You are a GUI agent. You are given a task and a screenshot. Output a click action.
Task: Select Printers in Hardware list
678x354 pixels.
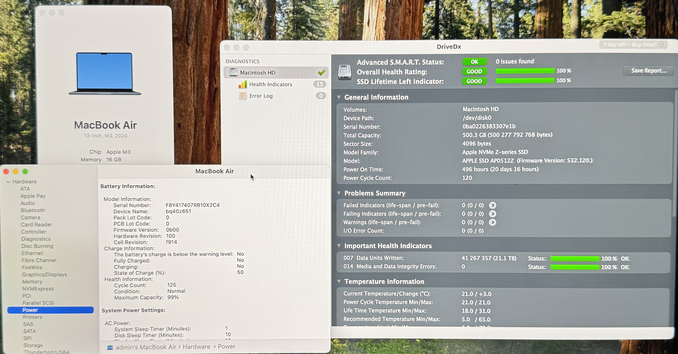(x=32, y=317)
